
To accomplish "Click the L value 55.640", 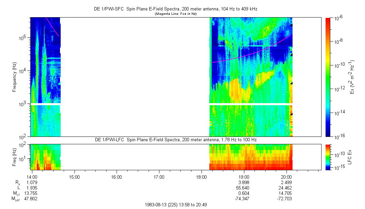I will click(x=244, y=188).
